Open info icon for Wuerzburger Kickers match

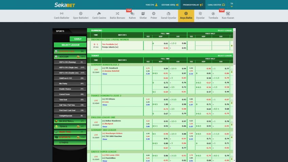tap(232, 135)
